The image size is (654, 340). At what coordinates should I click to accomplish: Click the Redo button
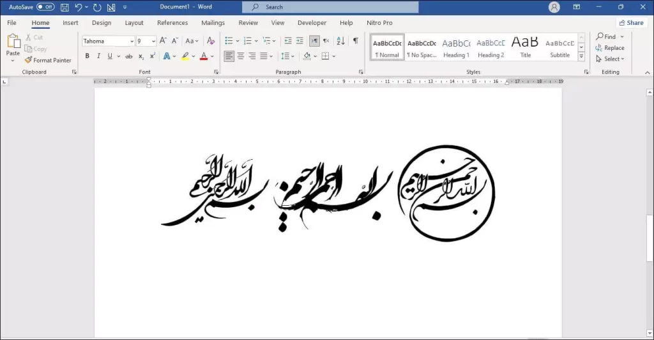click(x=97, y=7)
